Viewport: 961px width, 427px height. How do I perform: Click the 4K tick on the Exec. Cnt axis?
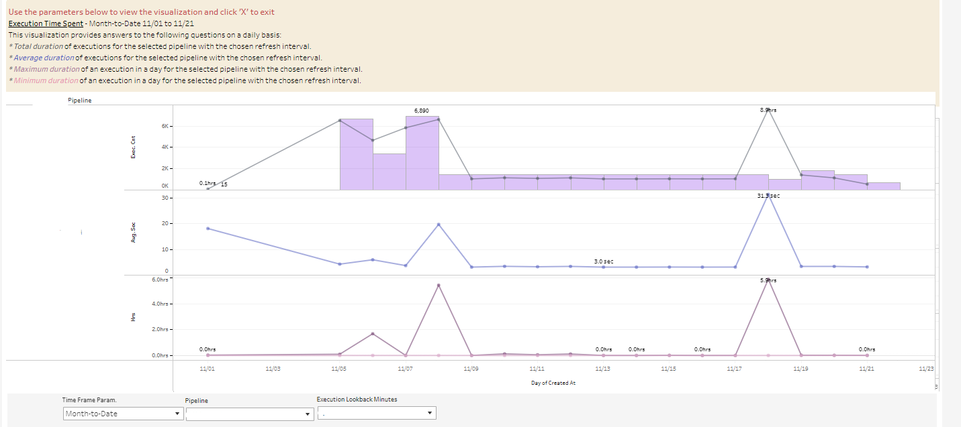pos(165,147)
